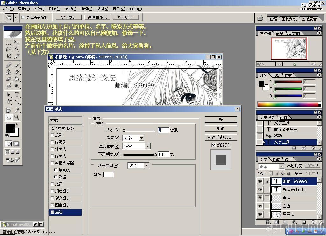Click the stroke 不透明度 opacity slider
Image resolution: width=326 pixels, height=236 pixels.
[140, 154]
